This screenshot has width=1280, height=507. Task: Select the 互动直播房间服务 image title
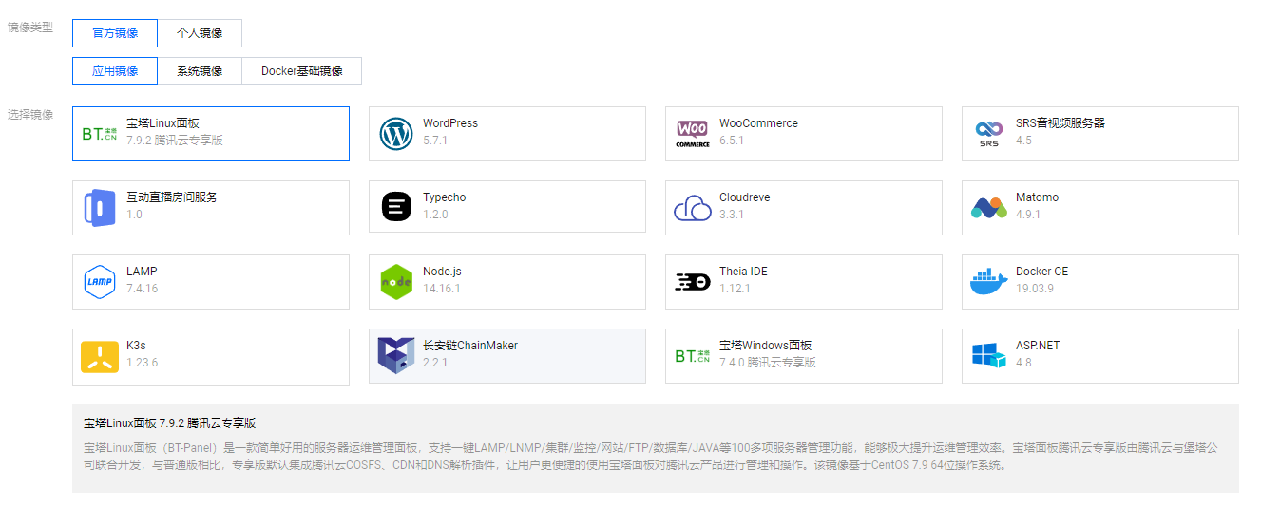coord(172,197)
